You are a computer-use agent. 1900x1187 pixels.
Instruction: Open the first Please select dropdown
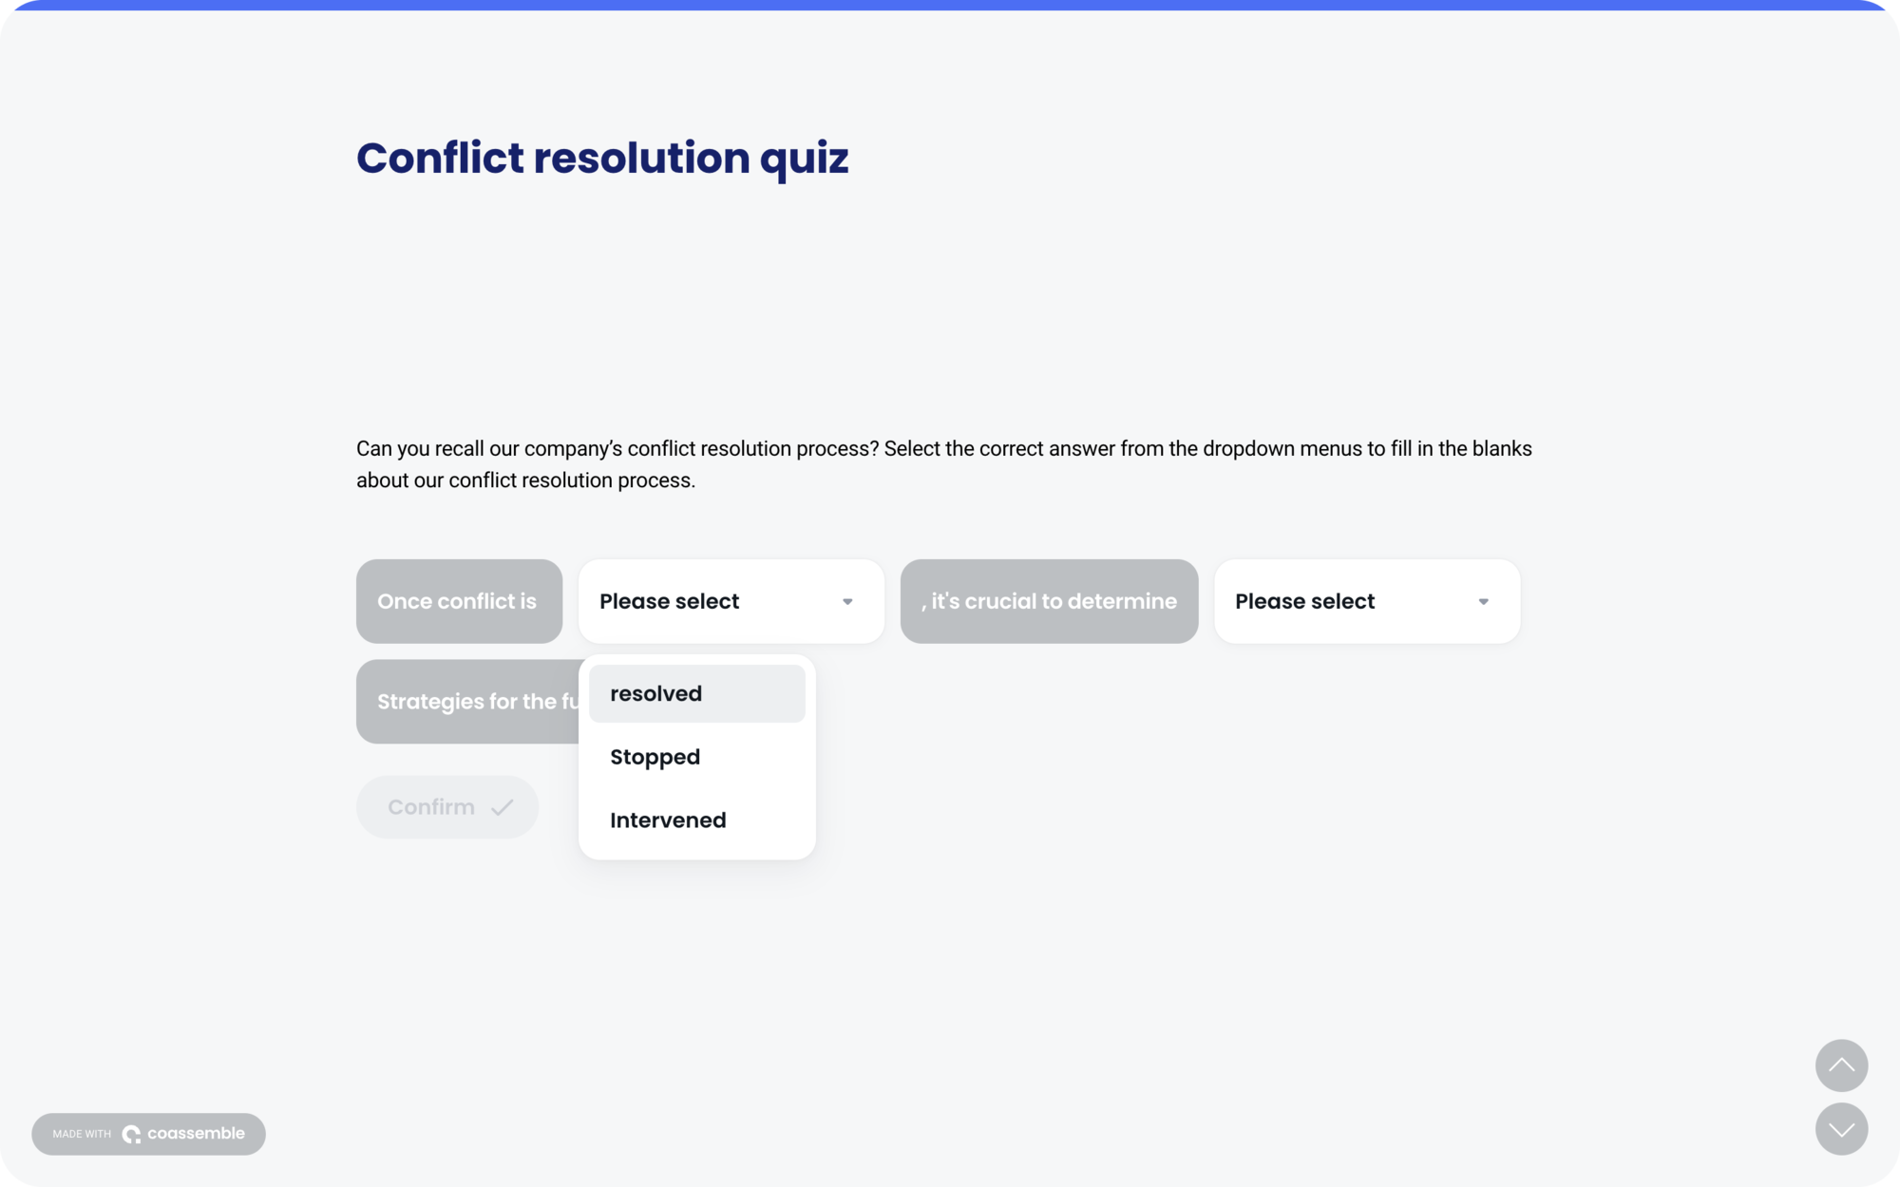click(731, 601)
